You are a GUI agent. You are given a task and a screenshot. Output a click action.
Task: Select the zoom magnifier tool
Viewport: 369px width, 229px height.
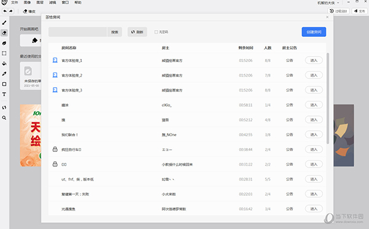(4, 118)
